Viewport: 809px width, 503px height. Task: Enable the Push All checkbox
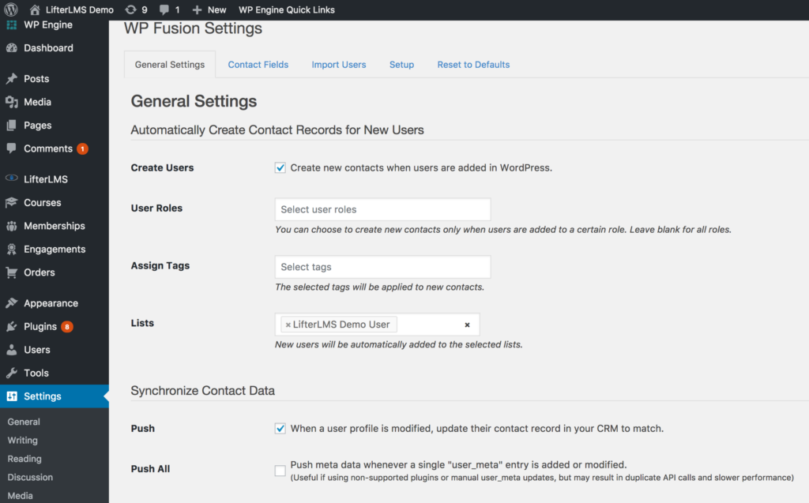[x=280, y=471]
